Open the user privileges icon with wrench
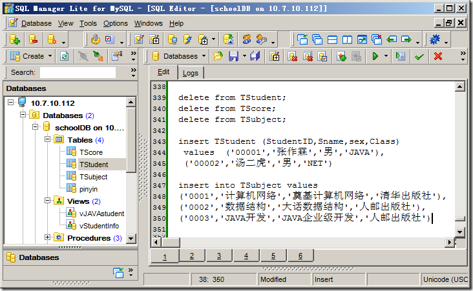 [x=261, y=39]
